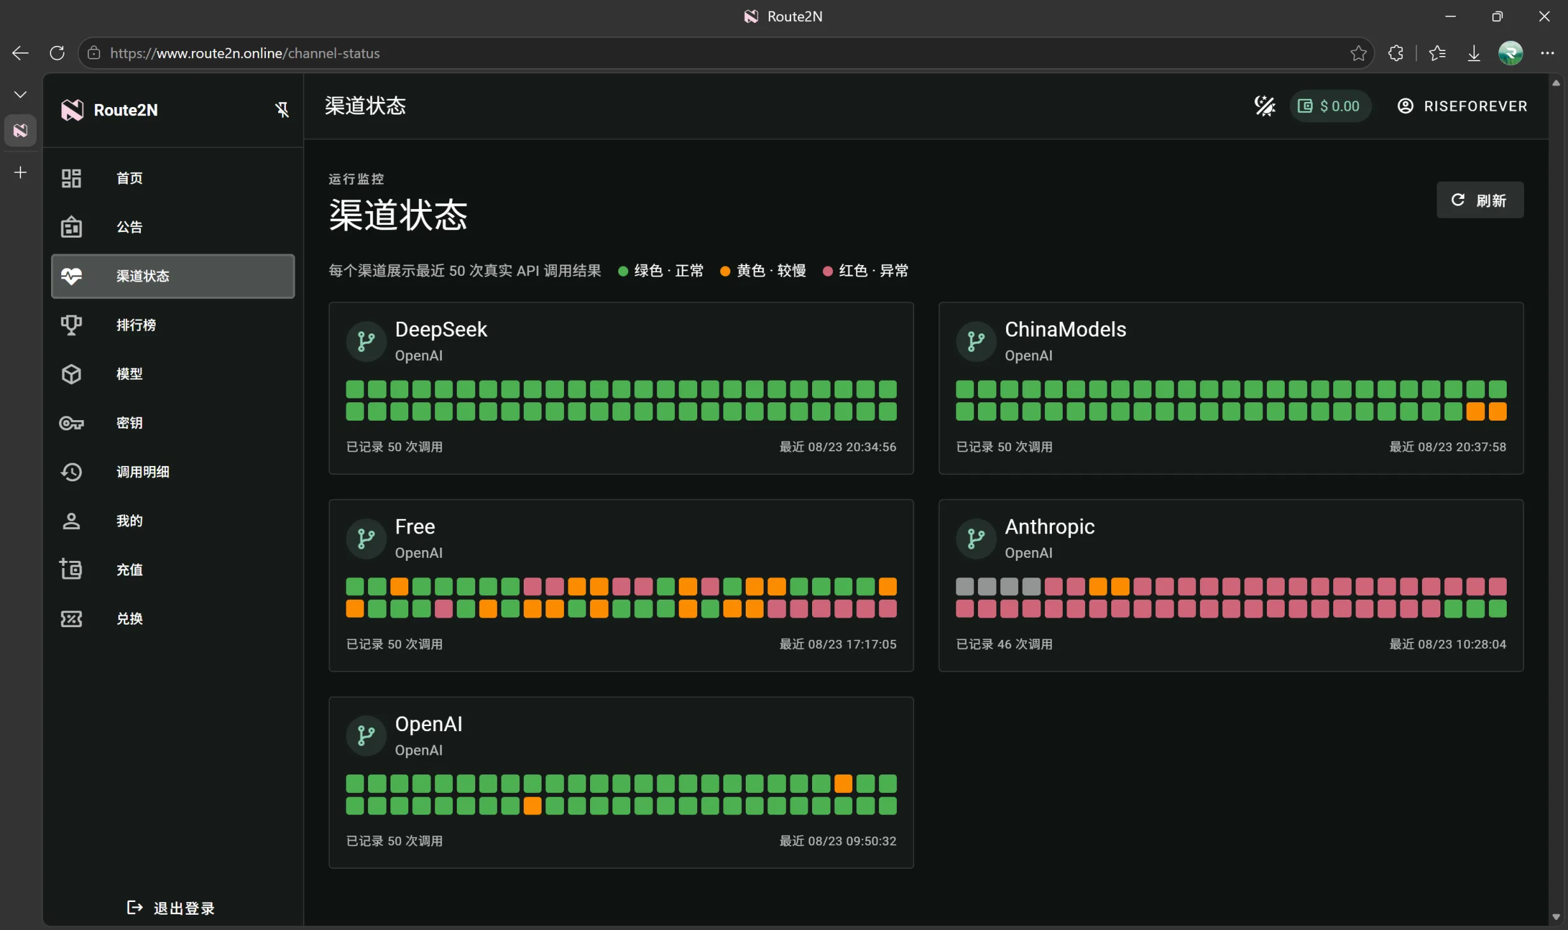Add a new tab with the plus icon
The image size is (1568, 930).
[x=20, y=172]
